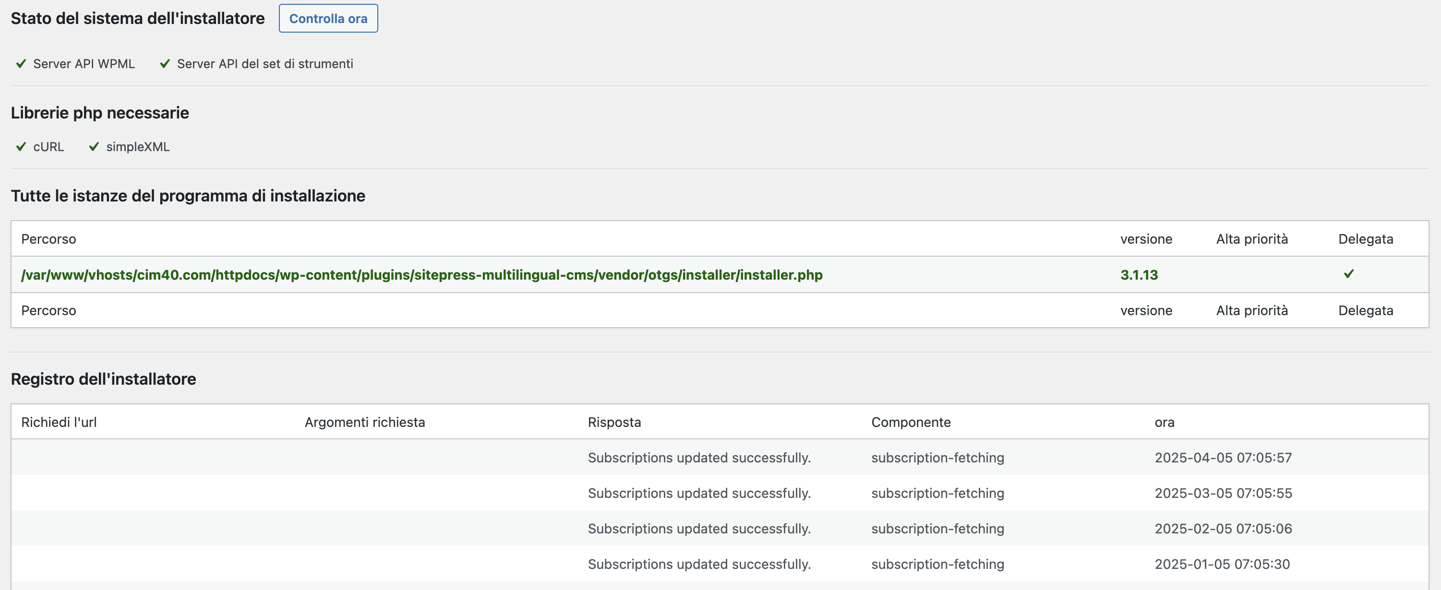Click response text in the 2025-01-05 row
The image size is (1441, 590).
pyautogui.click(x=699, y=564)
